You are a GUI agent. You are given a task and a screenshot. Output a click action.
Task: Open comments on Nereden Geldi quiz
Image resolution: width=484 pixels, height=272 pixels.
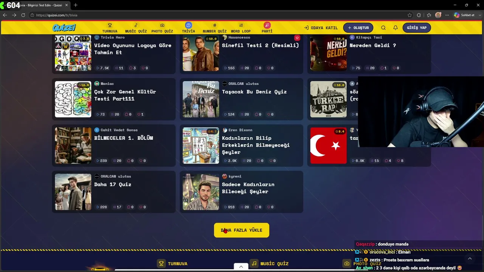383,68
